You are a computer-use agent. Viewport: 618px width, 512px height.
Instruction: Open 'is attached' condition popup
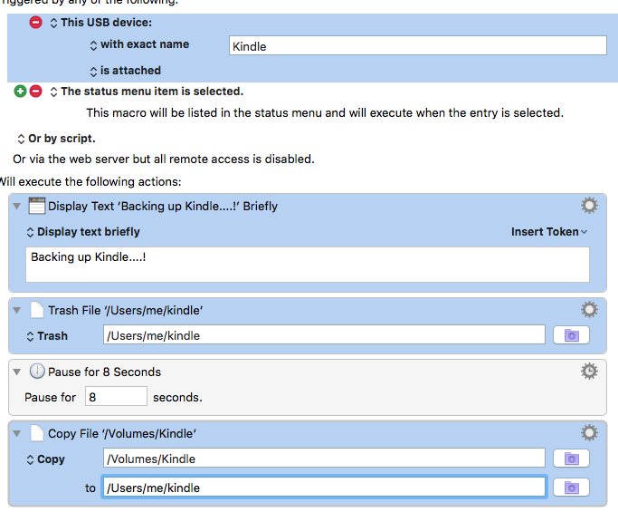[126, 71]
